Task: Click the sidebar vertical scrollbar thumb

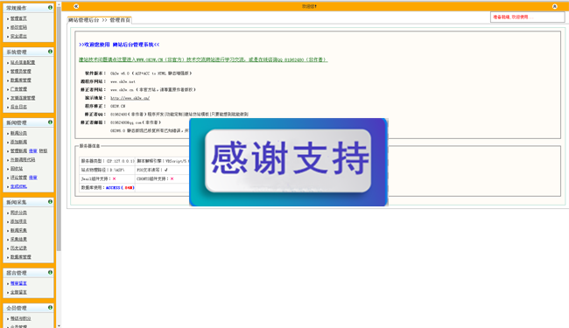Action: tap(59, 129)
